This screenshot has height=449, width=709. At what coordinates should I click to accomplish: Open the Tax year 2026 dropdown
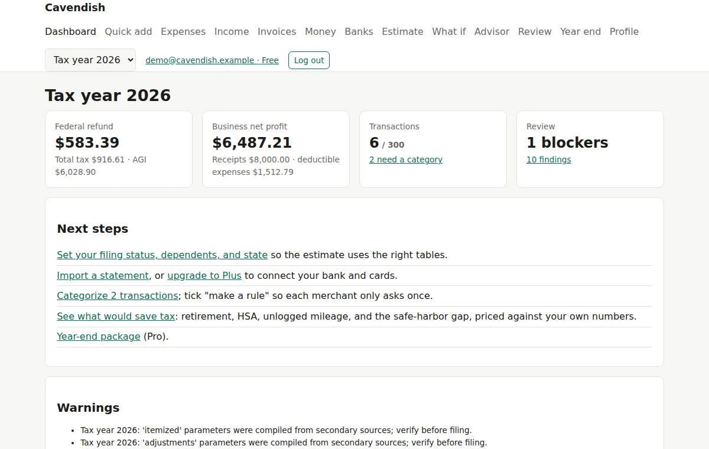(x=90, y=60)
